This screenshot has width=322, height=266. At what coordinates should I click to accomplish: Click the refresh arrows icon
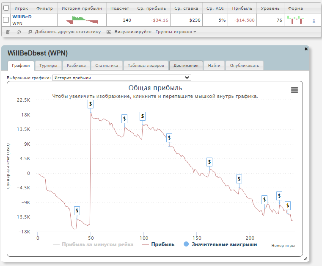(19, 32)
